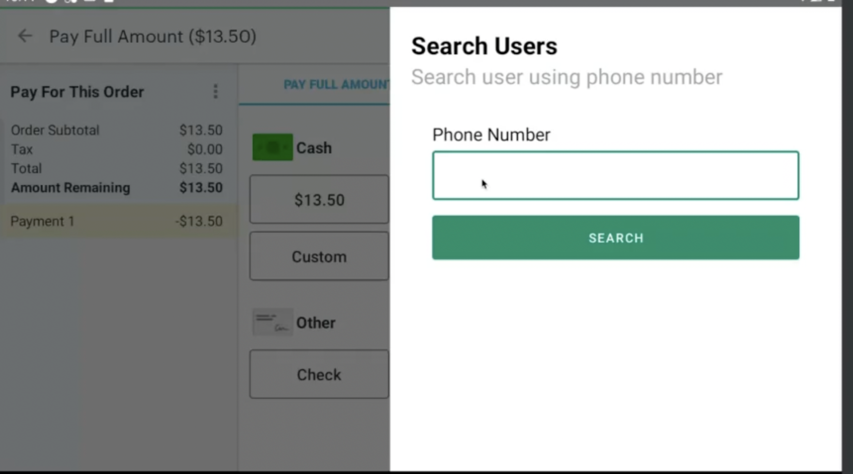Select the Custom cash amount button
The width and height of the screenshot is (853, 474).
[x=319, y=256]
